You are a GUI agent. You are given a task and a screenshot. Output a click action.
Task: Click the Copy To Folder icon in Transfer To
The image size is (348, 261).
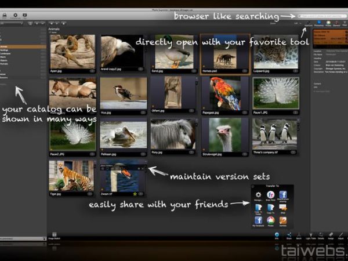tap(258, 208)
